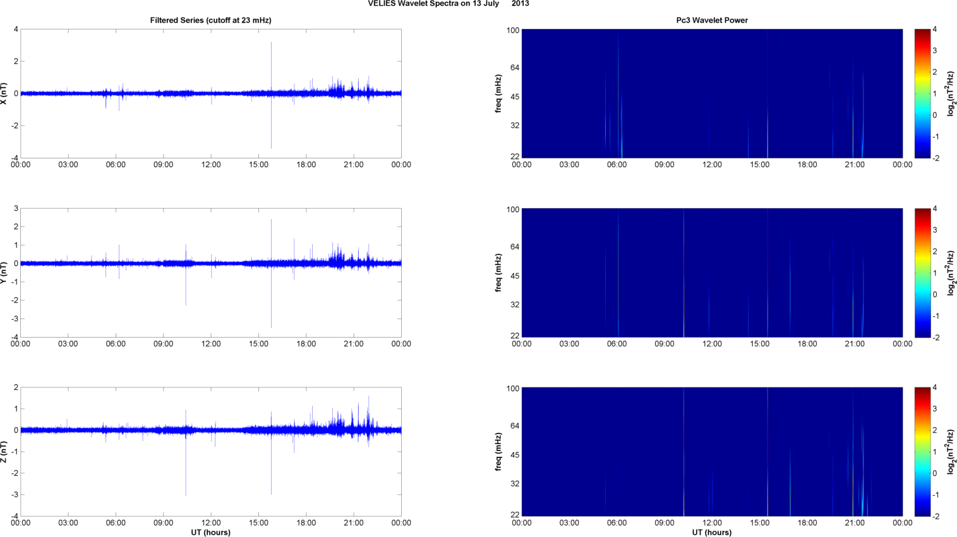Screen dimensions: 957x537
Task: Click the Y component filtered series plot
Action: click(211, 273)
